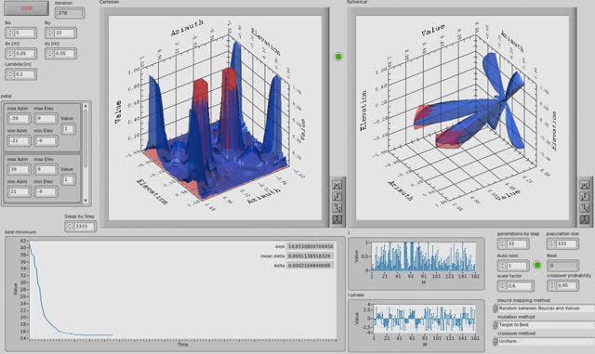Viewport: 595px width, 354px height.
Task: Click max Azim field showing -39
Action: 19,118
